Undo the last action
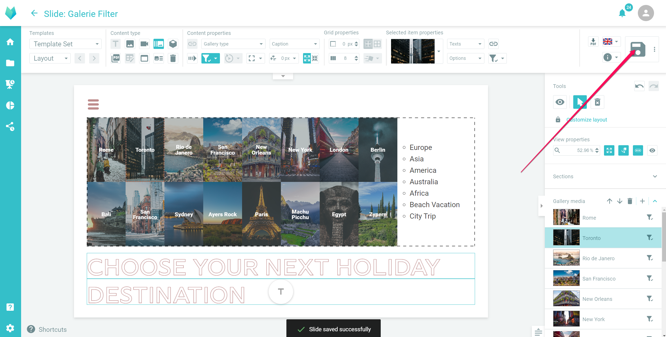 tap(639, 86)
